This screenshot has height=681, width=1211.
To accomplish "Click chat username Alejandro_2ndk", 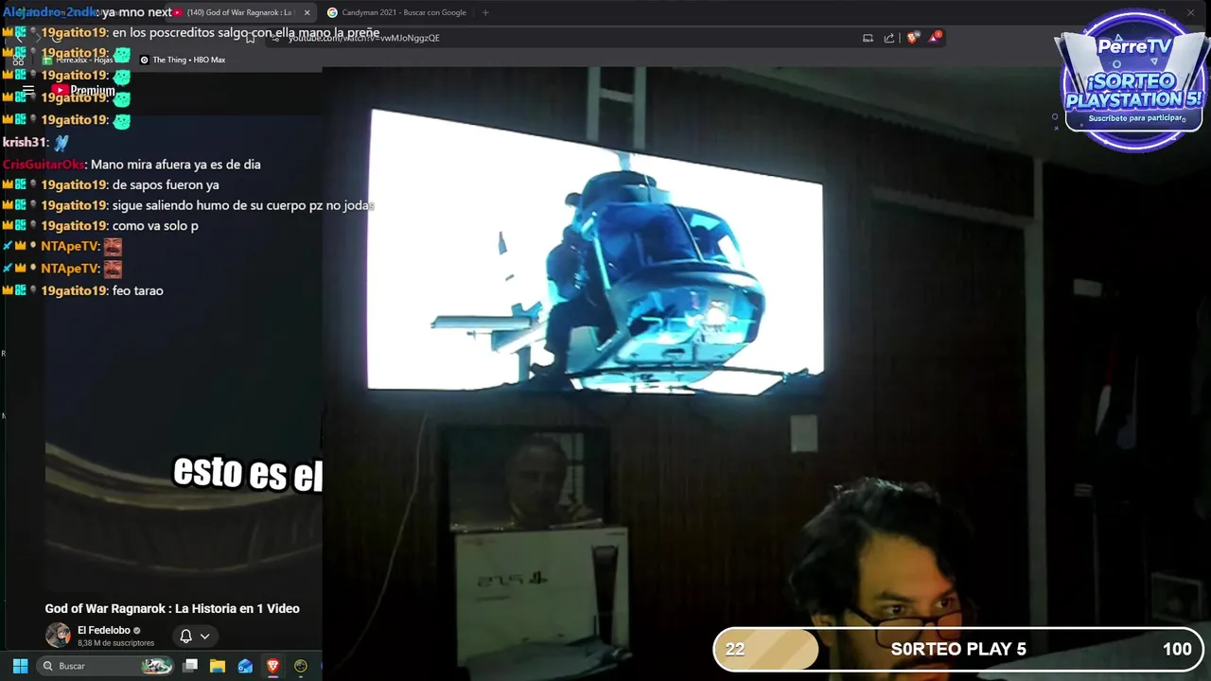I will [49, 12].
